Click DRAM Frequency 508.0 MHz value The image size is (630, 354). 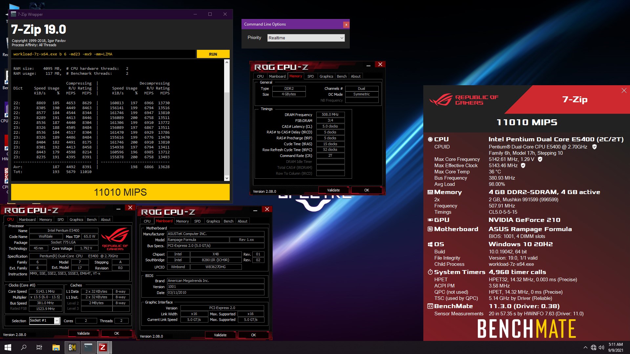(x=330, y=115)
